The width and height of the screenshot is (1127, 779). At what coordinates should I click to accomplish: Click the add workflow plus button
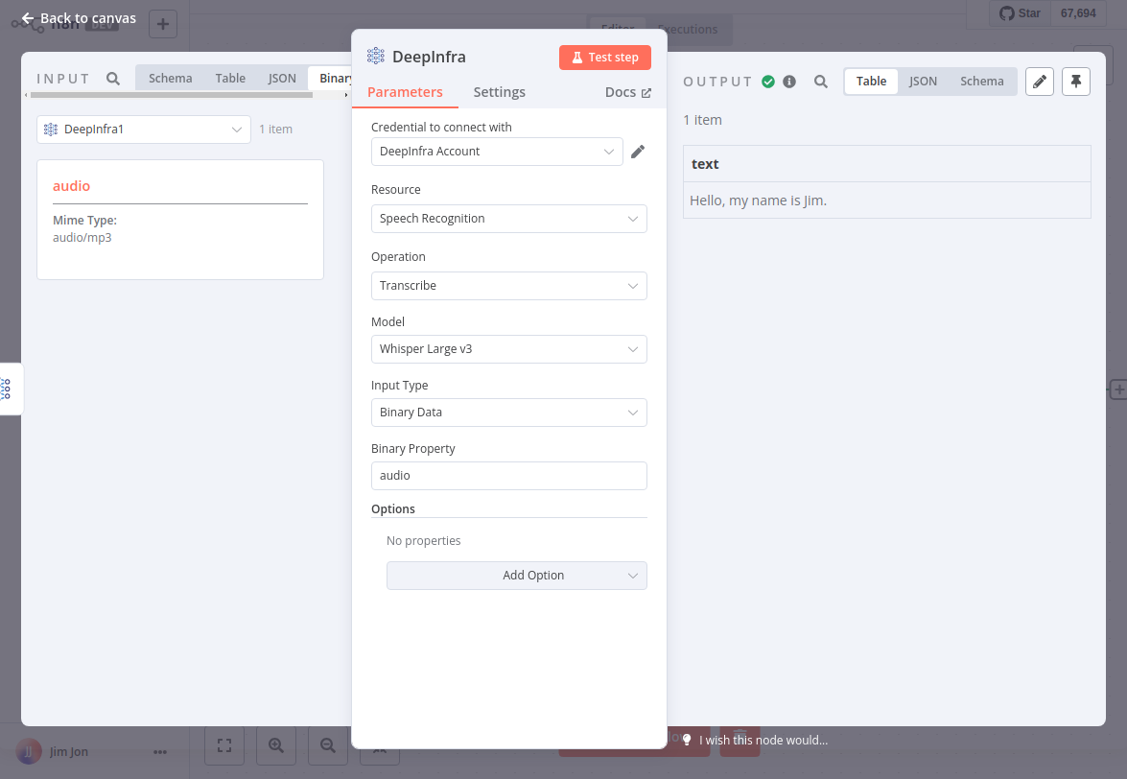163,24
